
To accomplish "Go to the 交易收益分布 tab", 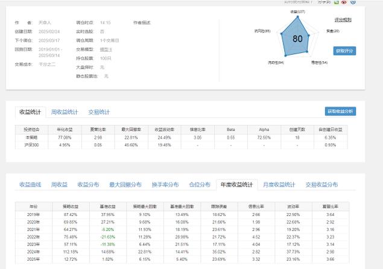I will pos(321,185).
